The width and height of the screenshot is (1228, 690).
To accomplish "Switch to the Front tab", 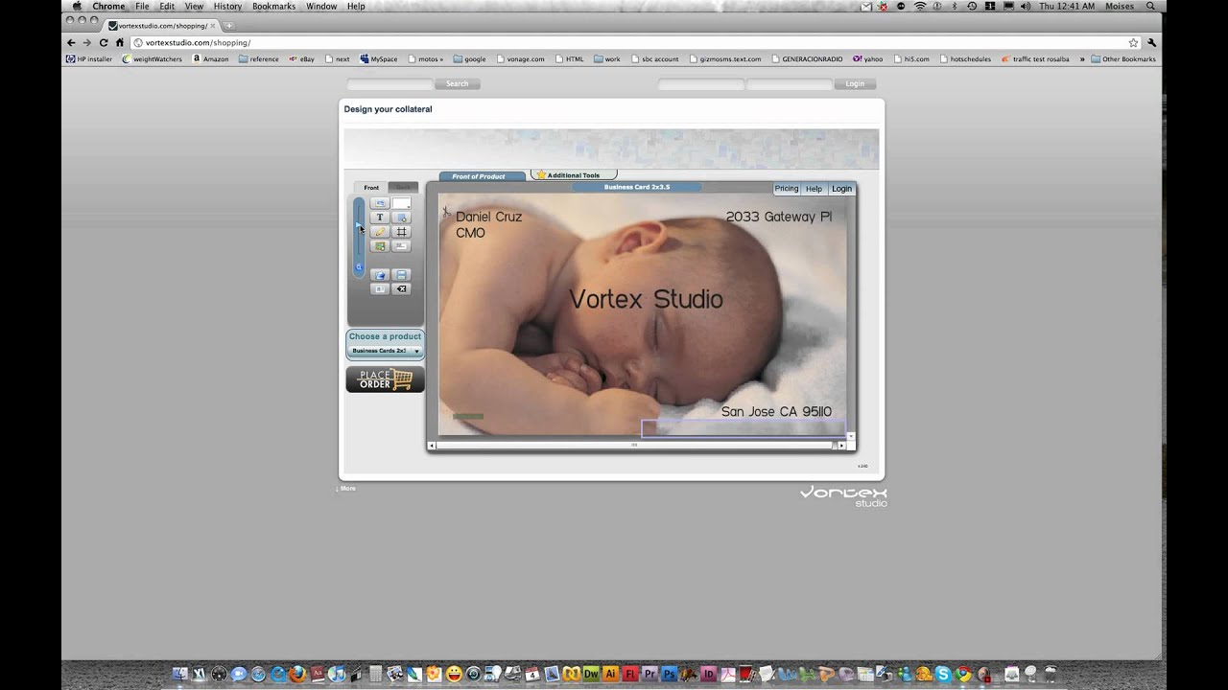I will click(x=371, y=187).
